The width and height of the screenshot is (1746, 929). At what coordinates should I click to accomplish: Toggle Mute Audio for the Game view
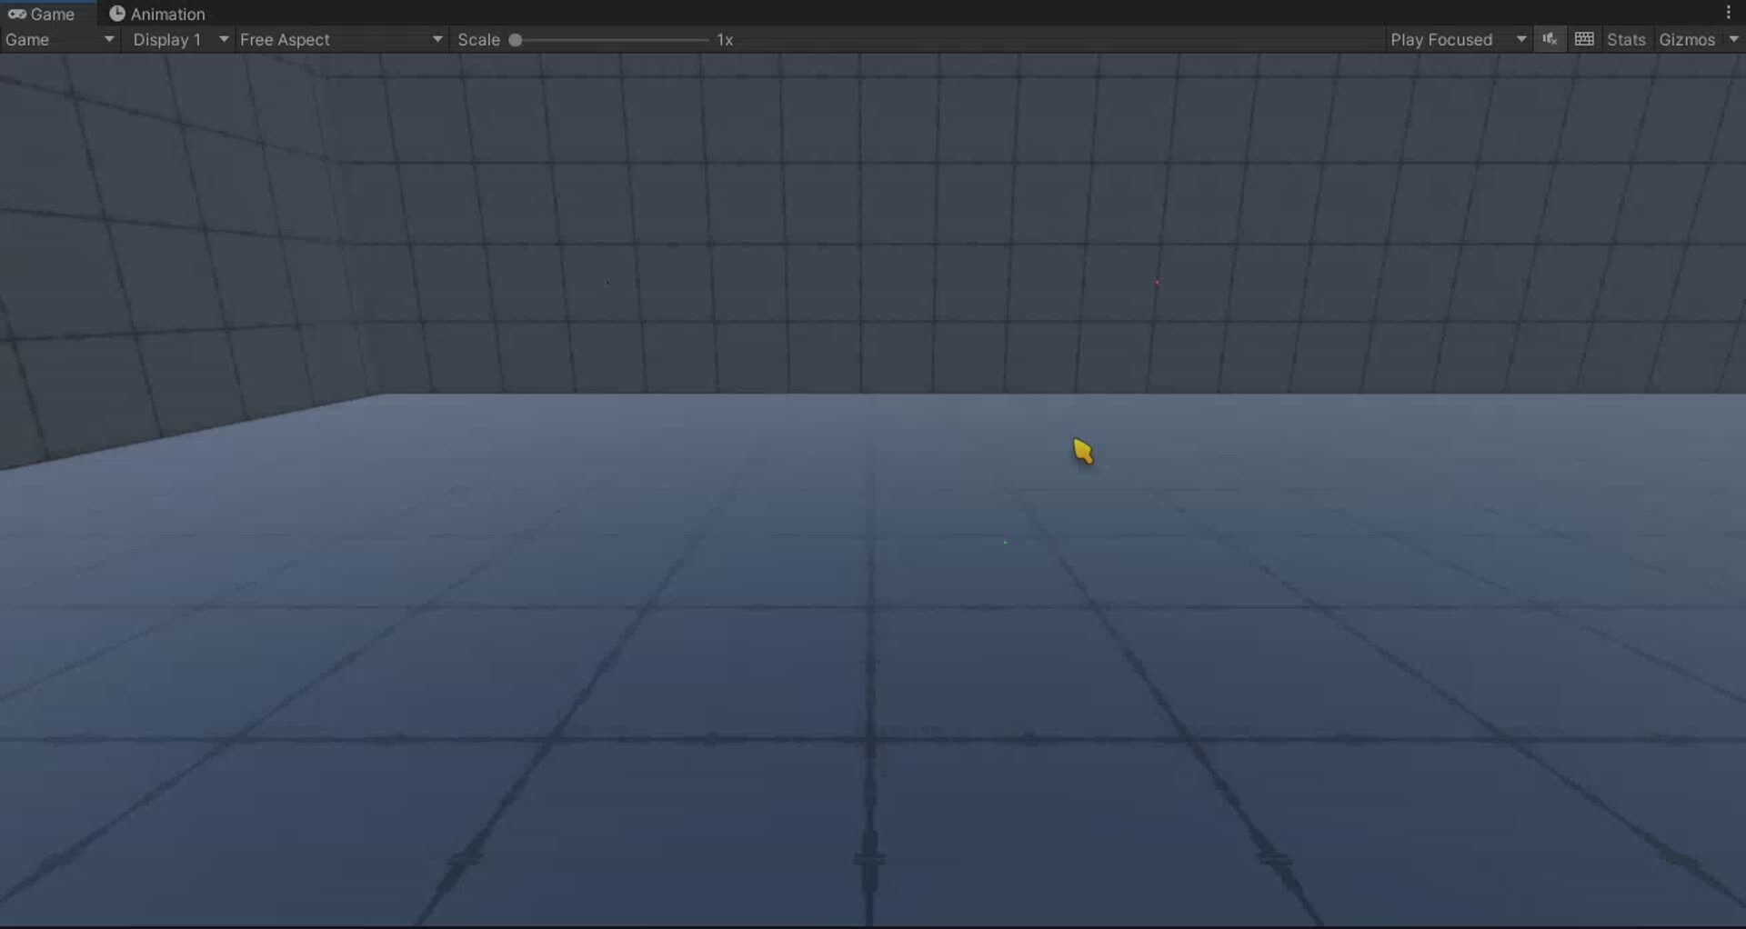tap(1550, 39)
